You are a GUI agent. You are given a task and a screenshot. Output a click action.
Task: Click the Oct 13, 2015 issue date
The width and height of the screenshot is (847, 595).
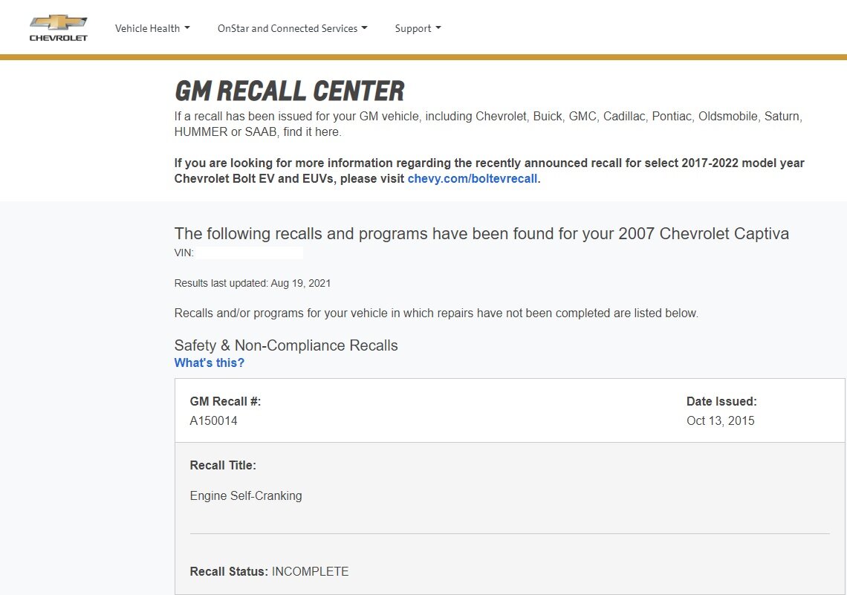[x=720, y=421]
